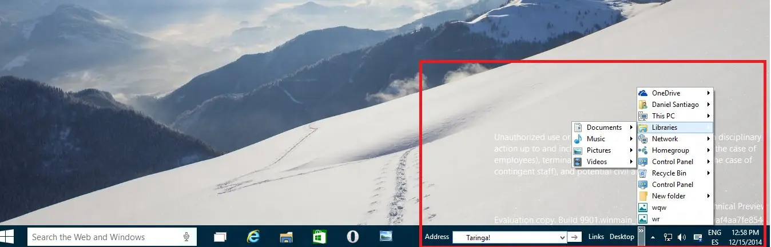
Task: Open the Action Center notification icon
Action: [x=698, y=237]
